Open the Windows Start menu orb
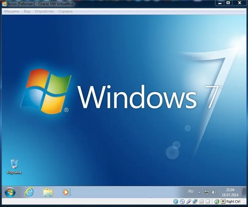This screenshot has height=207, width=248. [x=10, y=192]
